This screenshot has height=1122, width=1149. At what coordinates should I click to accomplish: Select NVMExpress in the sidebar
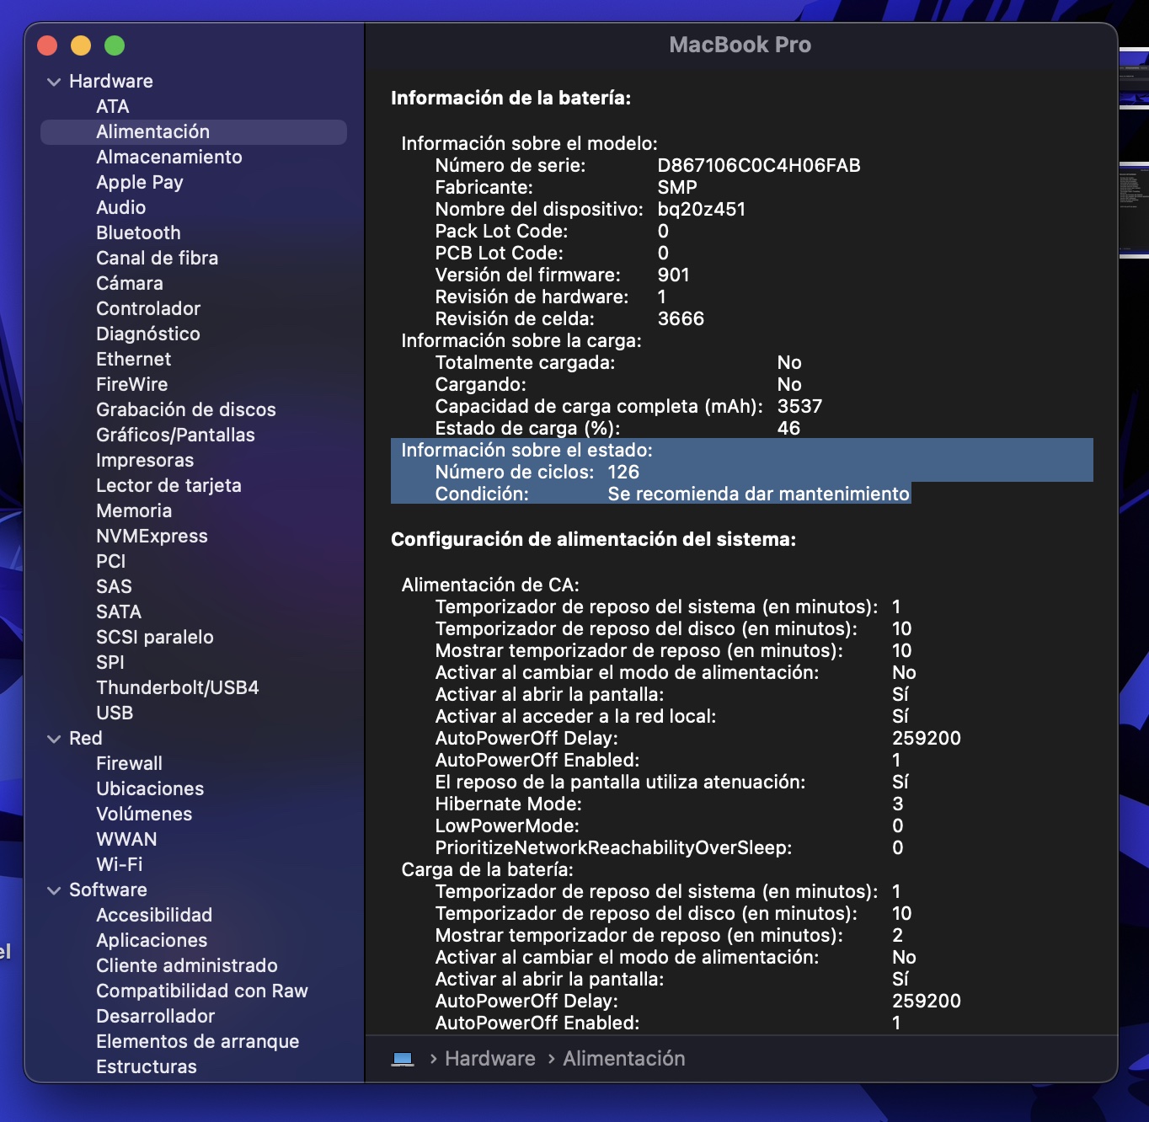pyautogui.click(x=152, y=537)
